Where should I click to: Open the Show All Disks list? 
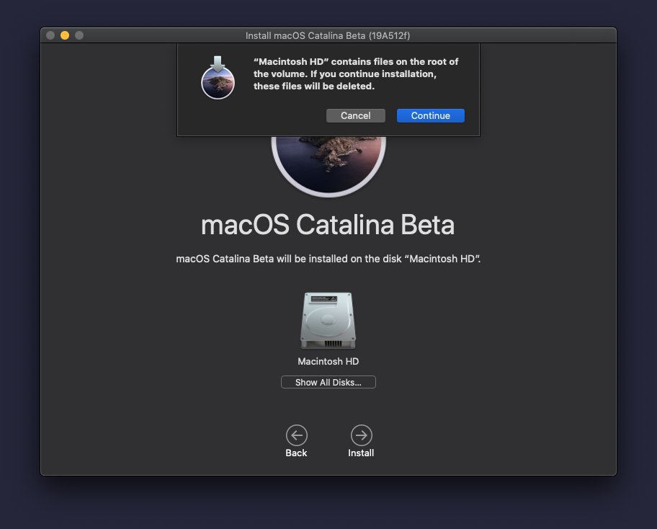(x=328, y=382)
